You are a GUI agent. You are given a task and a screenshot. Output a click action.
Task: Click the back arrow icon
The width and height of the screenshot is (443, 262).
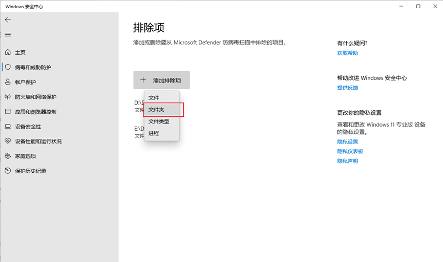point(8,19)
